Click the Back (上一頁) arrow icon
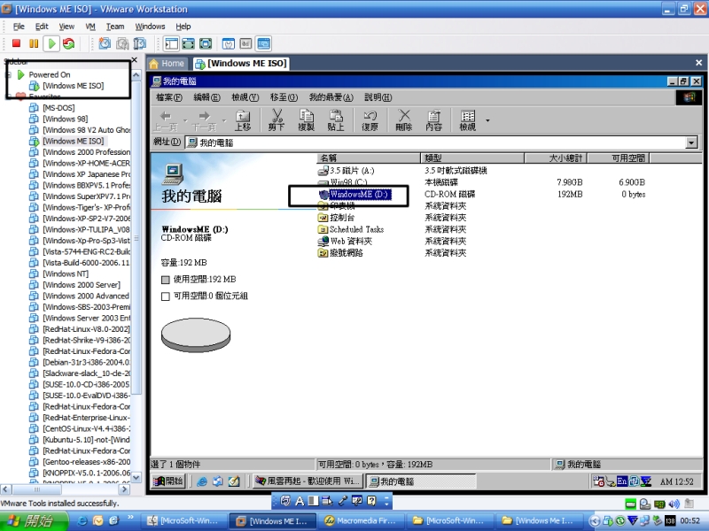 pyautogui.click(x=166, y=120)
